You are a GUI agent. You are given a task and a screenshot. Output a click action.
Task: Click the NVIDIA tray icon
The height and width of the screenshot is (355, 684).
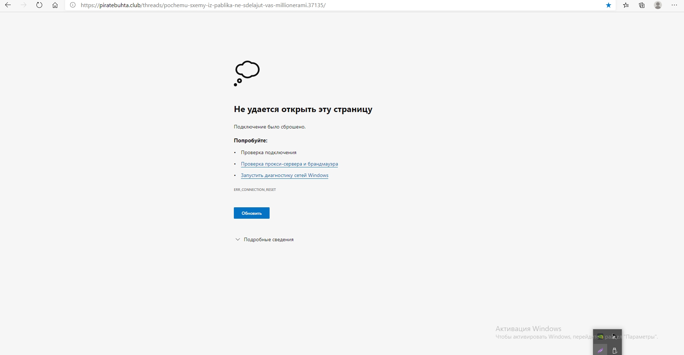tap(600, 336)
